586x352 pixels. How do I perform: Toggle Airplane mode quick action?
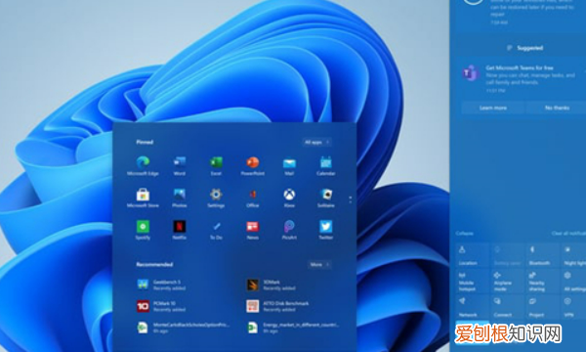click(507, 282)
